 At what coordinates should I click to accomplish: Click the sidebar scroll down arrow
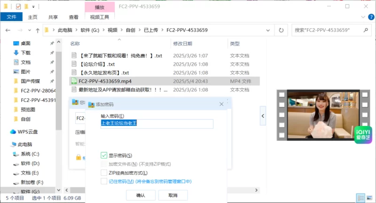[59, 190]
